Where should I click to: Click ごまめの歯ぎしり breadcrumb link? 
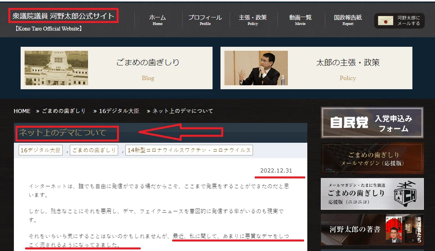click(63, 111)
